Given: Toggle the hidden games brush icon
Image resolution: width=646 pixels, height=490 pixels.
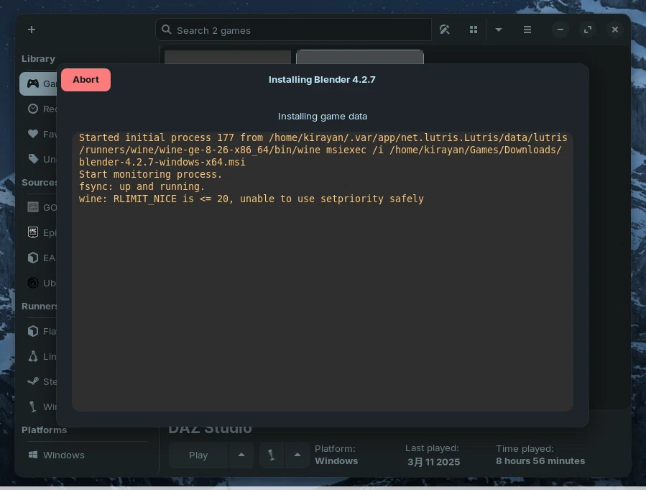Looking at the screenshot, I should pos(445,30).
